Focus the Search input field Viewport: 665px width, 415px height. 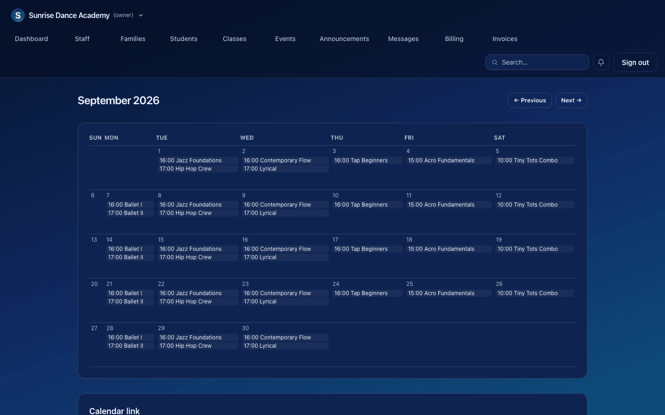click(537, 62)
